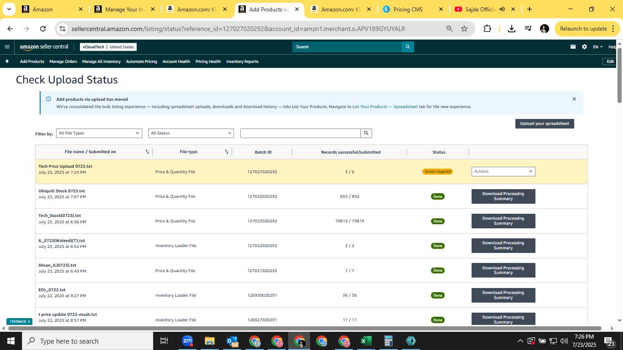The width and height of the screenshot is (623, 350).
Task: Click the filter search text field
Action: coord(300,133)
